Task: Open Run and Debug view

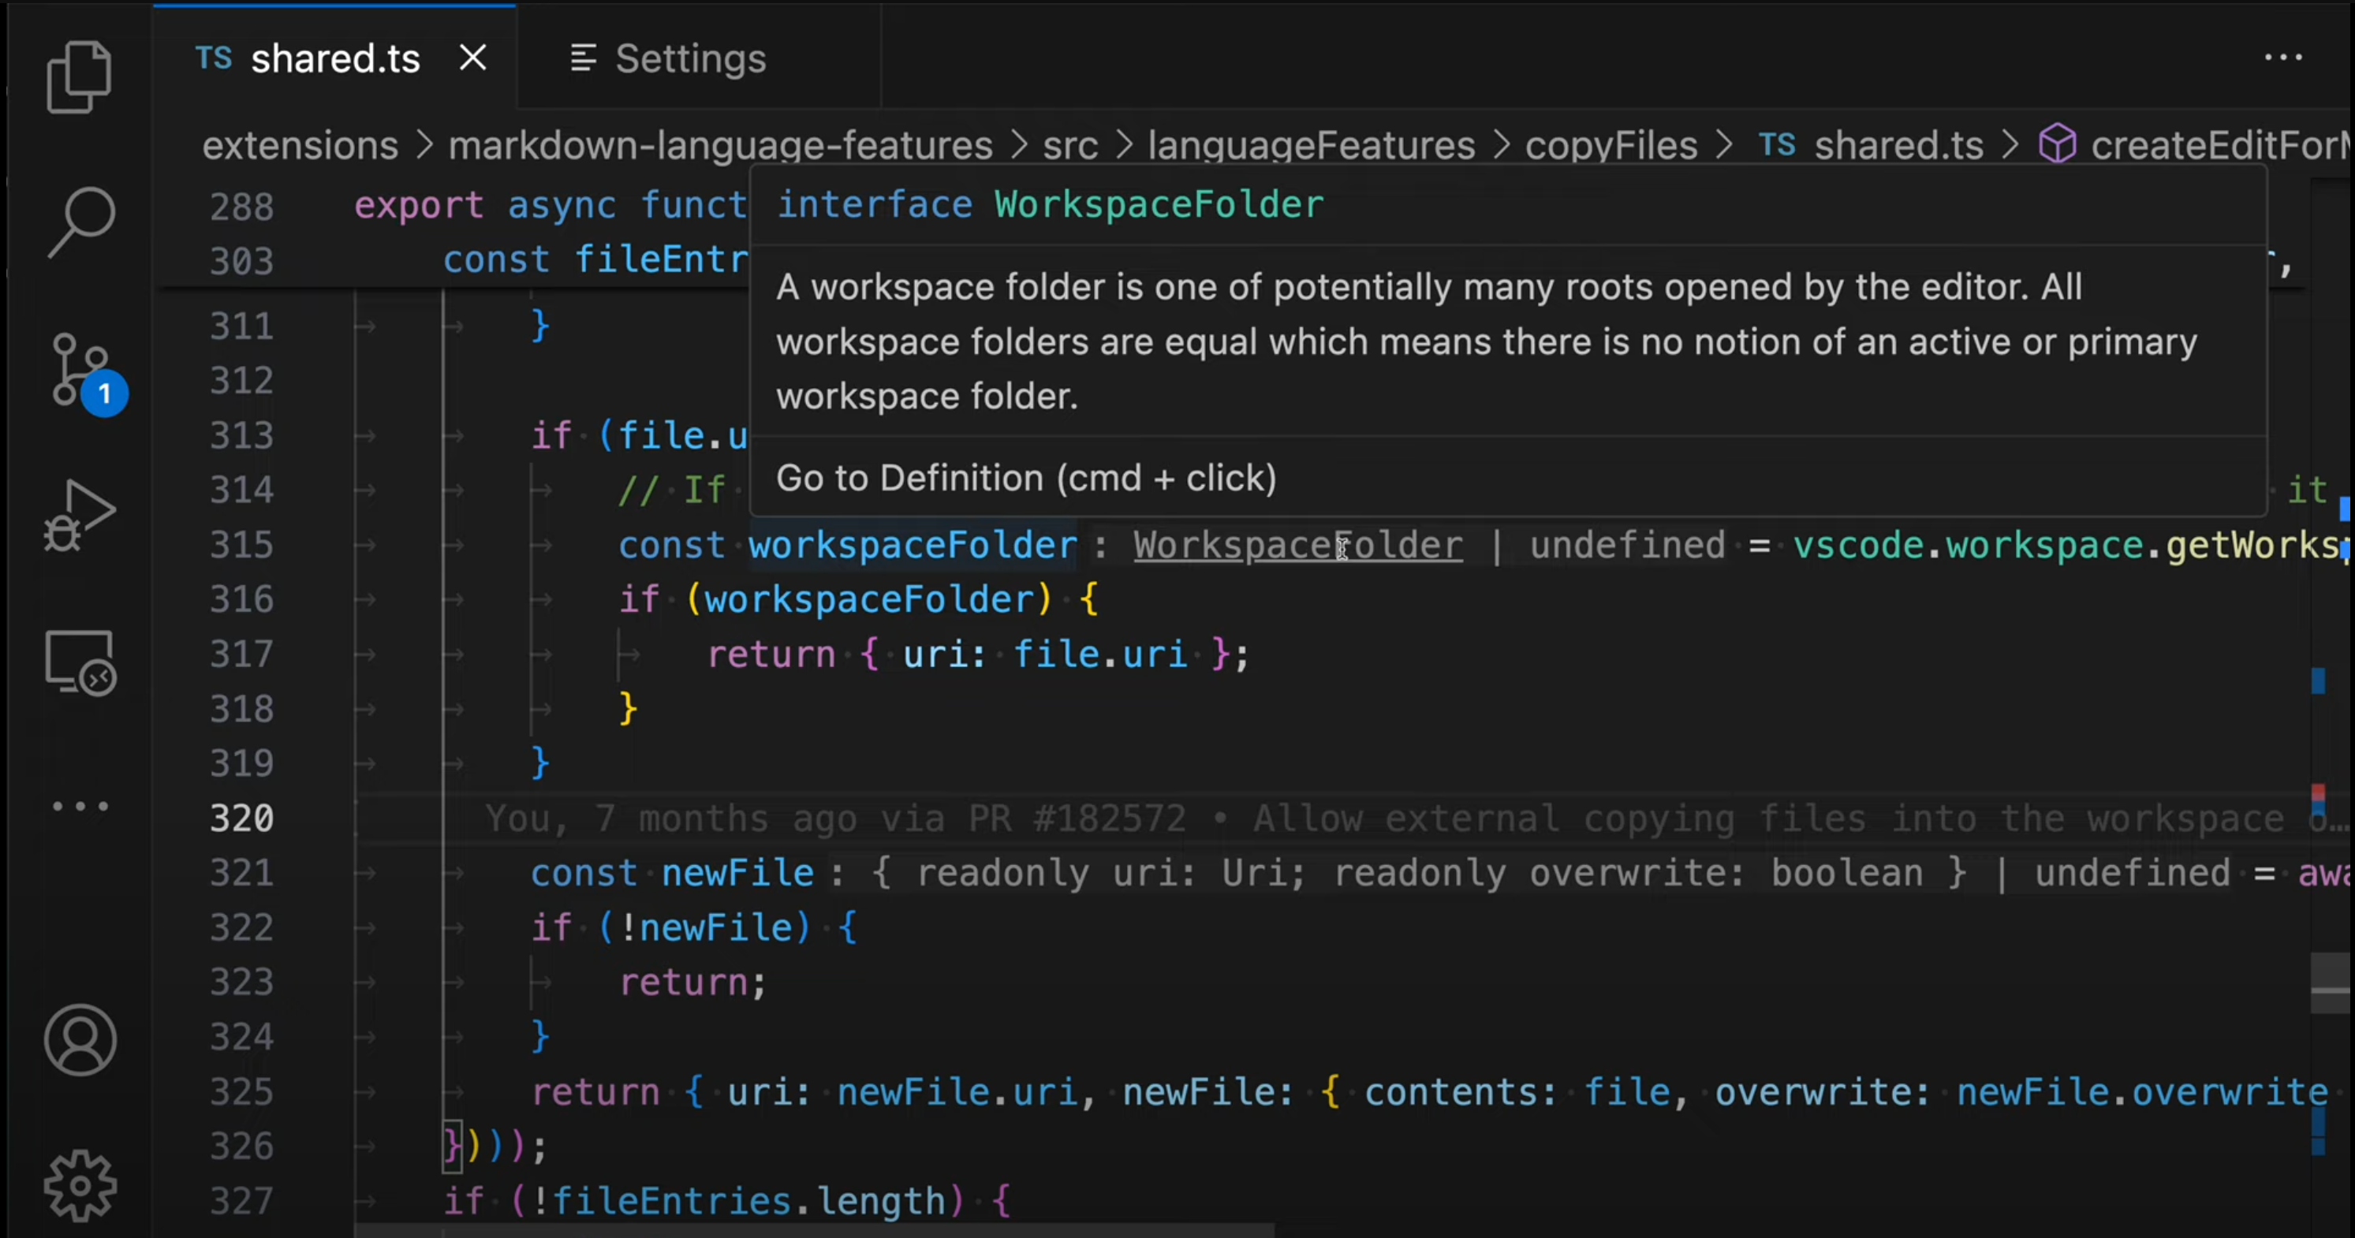Action: click(x=79, y=515)
